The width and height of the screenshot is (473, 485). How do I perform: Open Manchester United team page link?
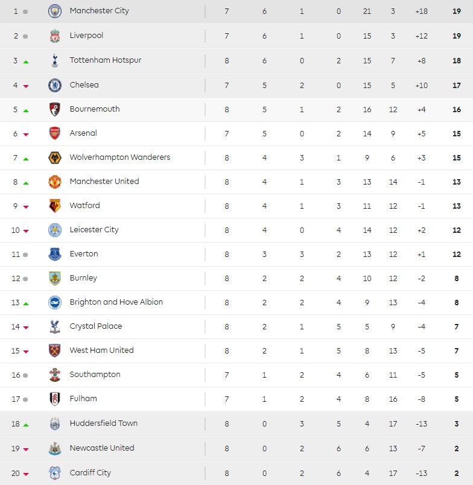pos(104,182)
